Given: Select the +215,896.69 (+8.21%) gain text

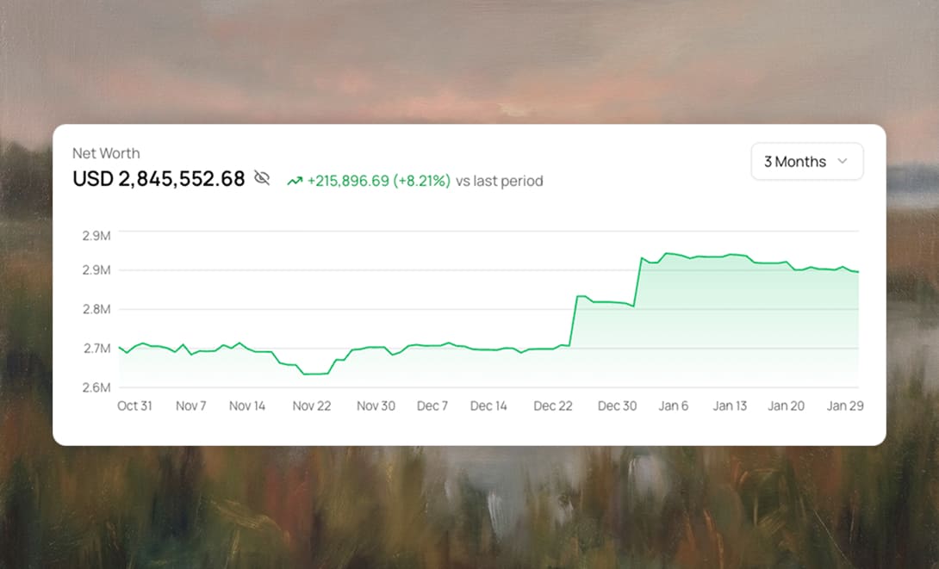Looking at the screenshot, I should pos(377,181).
